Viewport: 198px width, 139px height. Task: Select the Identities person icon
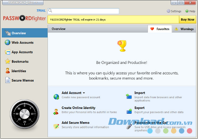[8, 71]
